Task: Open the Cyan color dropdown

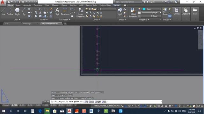Action: (x=152, y=9)
